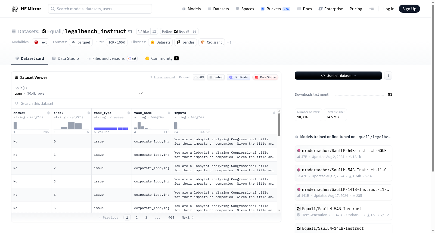Click the inputs cell in the index 3 row

point(224,181)
